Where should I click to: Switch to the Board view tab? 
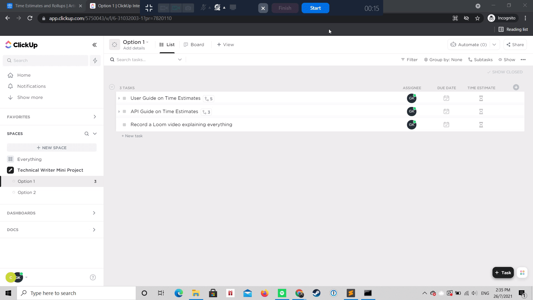pyautogui.click(x=194, y=45)
